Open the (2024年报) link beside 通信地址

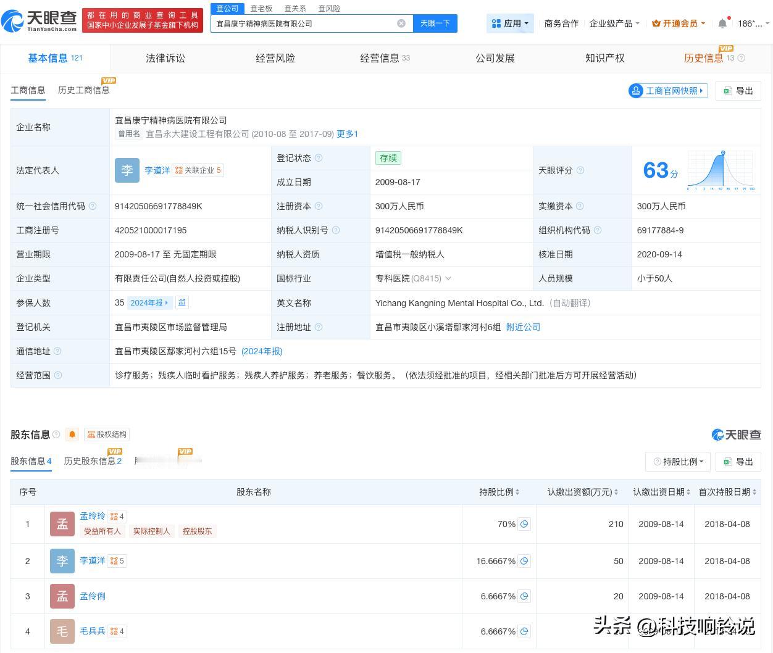262,351
